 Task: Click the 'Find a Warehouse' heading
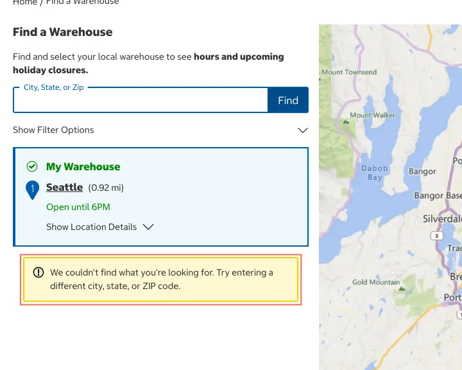coord(63,32)
